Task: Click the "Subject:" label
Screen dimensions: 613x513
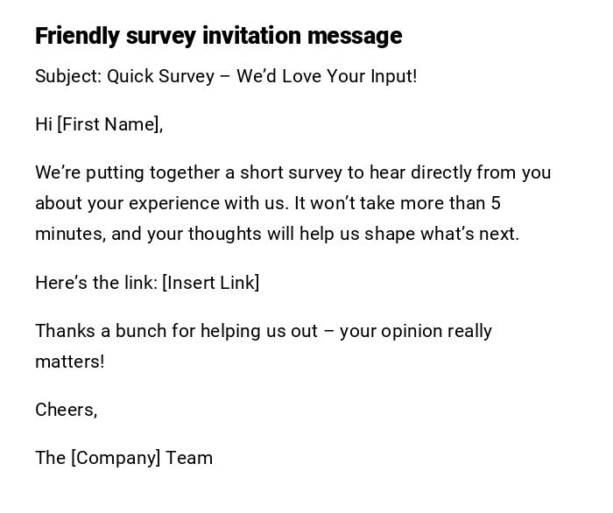Action: point(68,76)
